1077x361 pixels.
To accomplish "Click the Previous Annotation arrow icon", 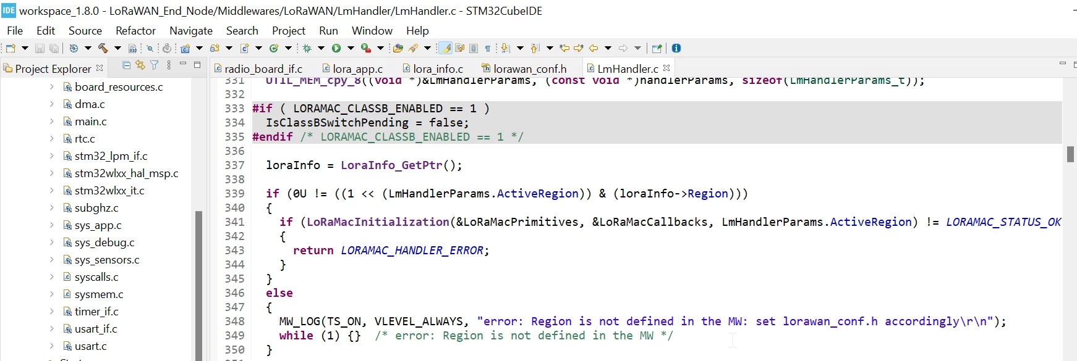I will (x=535, y=48).
